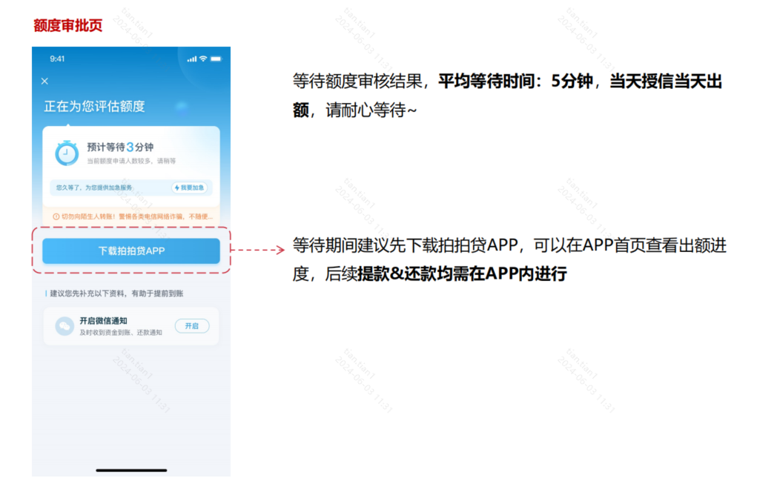
Task: Select the 预计等待3分钟 text
Action: [x=120, y=147]
